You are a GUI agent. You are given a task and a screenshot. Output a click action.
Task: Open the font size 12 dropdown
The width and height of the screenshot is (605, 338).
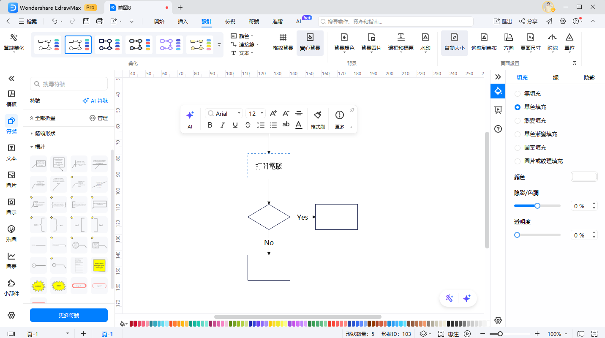255,113
